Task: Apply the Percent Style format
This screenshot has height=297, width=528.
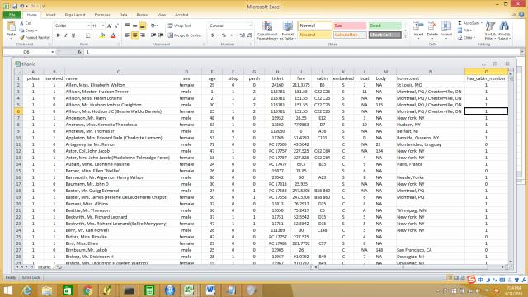Action: coord(224,35)
